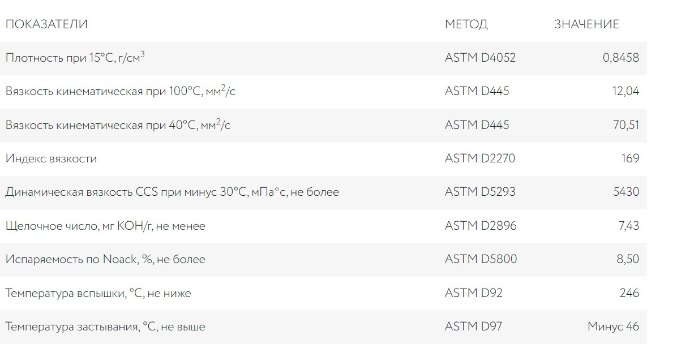Select the flash point value 246
677x357 pixels.
(629, 293)
